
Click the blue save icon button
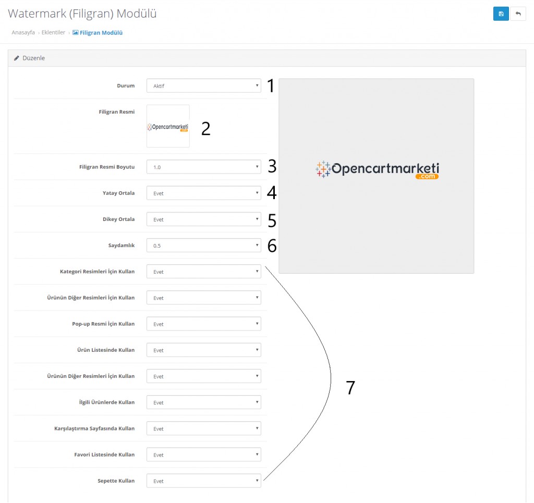[x=501, y=14]
